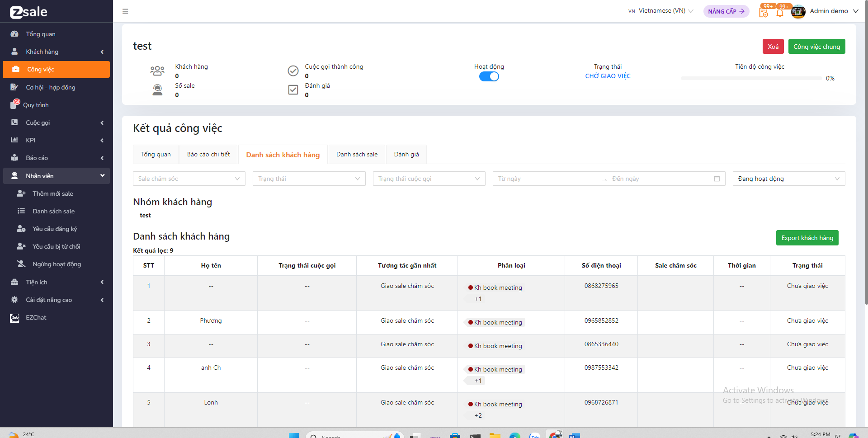Open the Đang hoạt động dropdown
This screenshot has width=868, height=438.
coord(789,179)
